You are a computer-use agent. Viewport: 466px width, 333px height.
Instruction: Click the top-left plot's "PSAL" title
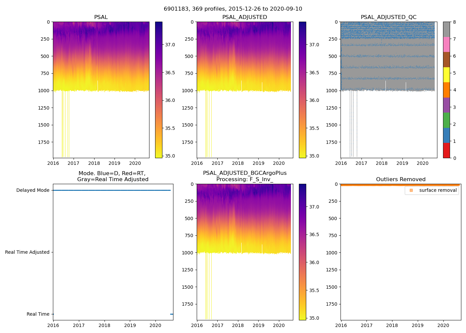coord(101,17)
